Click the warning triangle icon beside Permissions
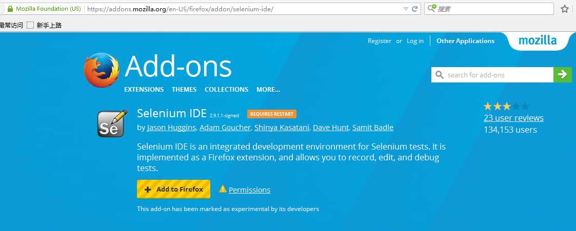The image size is (576, 231). click(223, 189)
